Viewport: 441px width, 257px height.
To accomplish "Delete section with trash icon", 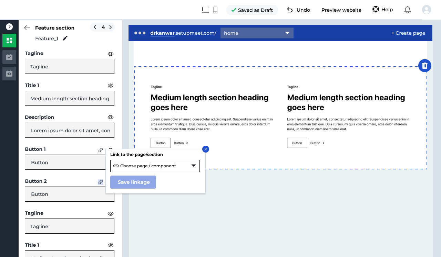I will click(x=425, y=66).
